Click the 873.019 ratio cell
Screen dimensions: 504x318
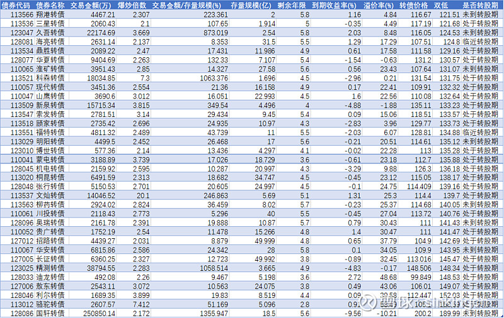[x=216, y=33]
